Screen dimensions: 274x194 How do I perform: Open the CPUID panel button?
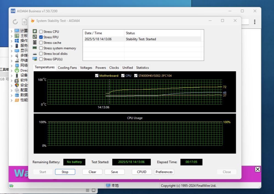[142, 172]
